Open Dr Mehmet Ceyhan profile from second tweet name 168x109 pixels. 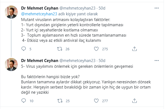pos(40,61)
